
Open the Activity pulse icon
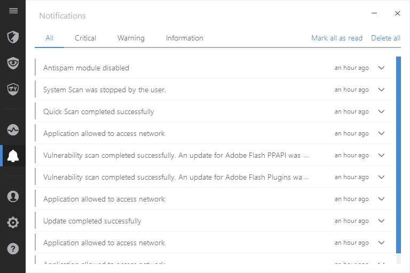[13, 130]
